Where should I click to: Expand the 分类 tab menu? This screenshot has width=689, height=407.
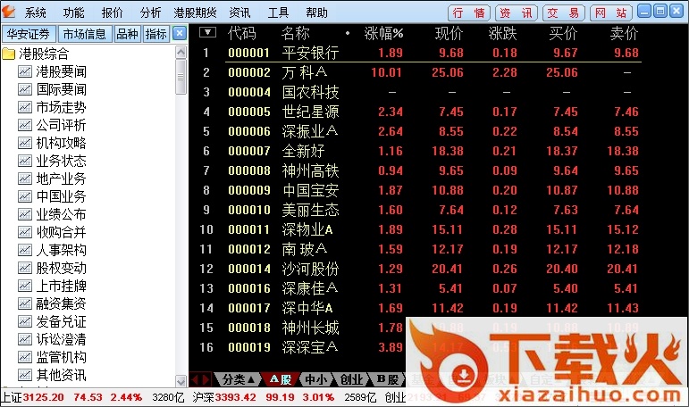point(239,379)
